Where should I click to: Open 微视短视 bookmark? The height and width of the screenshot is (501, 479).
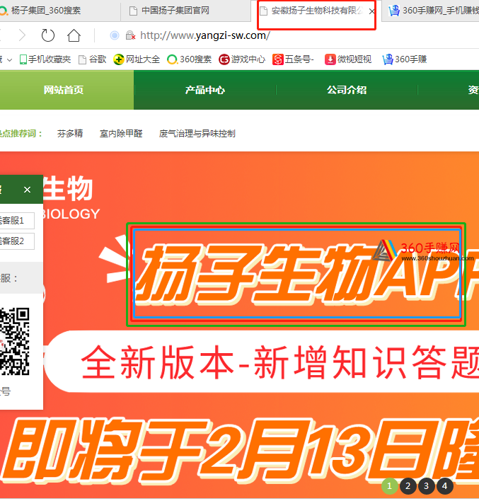[x=348, y=59]
